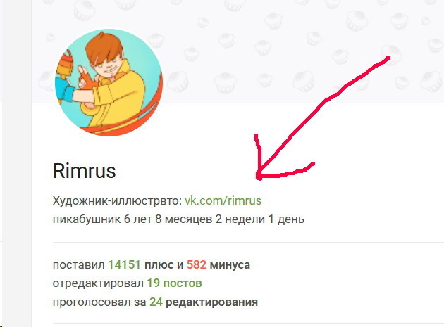Click the word минуса after 582
The image size is (444, 327).
pos(230,265)
